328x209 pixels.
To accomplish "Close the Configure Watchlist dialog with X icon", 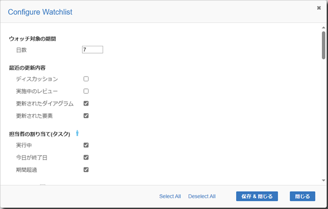I will pyautogui.click(x=319, y=8).
